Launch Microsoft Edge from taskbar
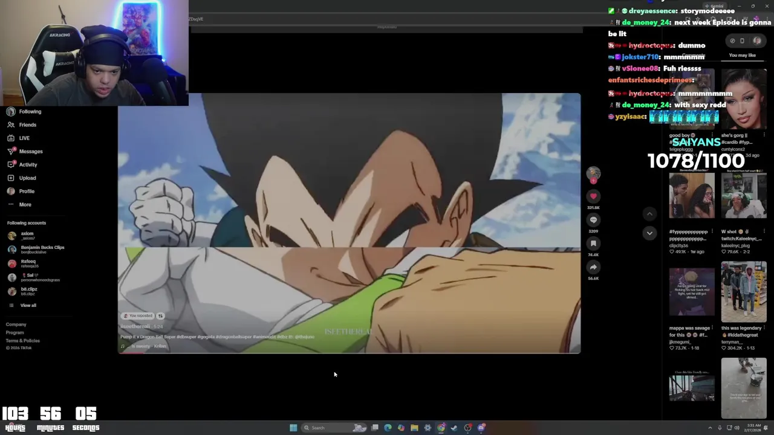Image resolution: width=774 pixels, height=435 pixels. click(388, 428)
